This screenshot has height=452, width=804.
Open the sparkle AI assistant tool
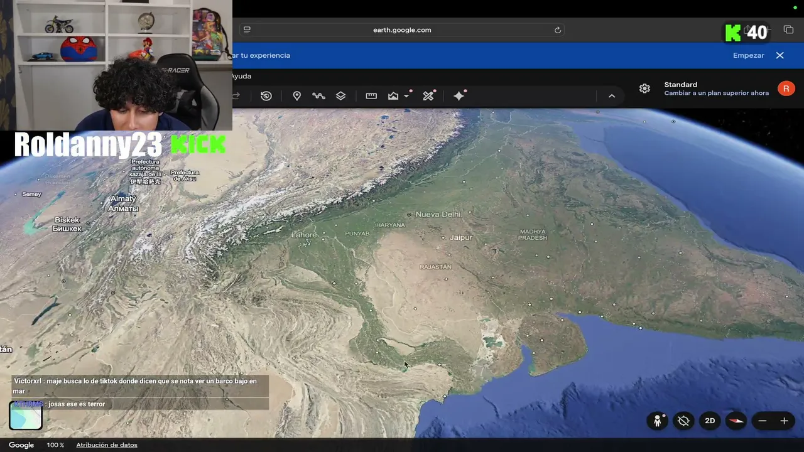pos(459,96)
